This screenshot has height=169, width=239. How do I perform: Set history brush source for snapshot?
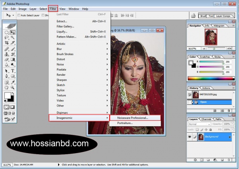point(190,94)
